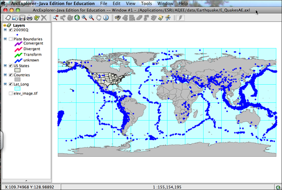Open the Apple menu

pos(3,3)
